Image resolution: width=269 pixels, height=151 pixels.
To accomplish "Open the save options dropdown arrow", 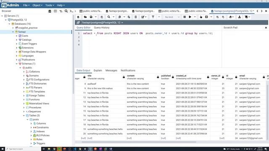I will click(96, 17).
